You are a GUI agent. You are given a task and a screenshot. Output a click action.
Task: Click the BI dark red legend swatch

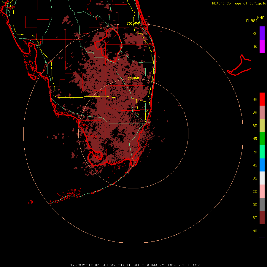click(x=262, y=218)
